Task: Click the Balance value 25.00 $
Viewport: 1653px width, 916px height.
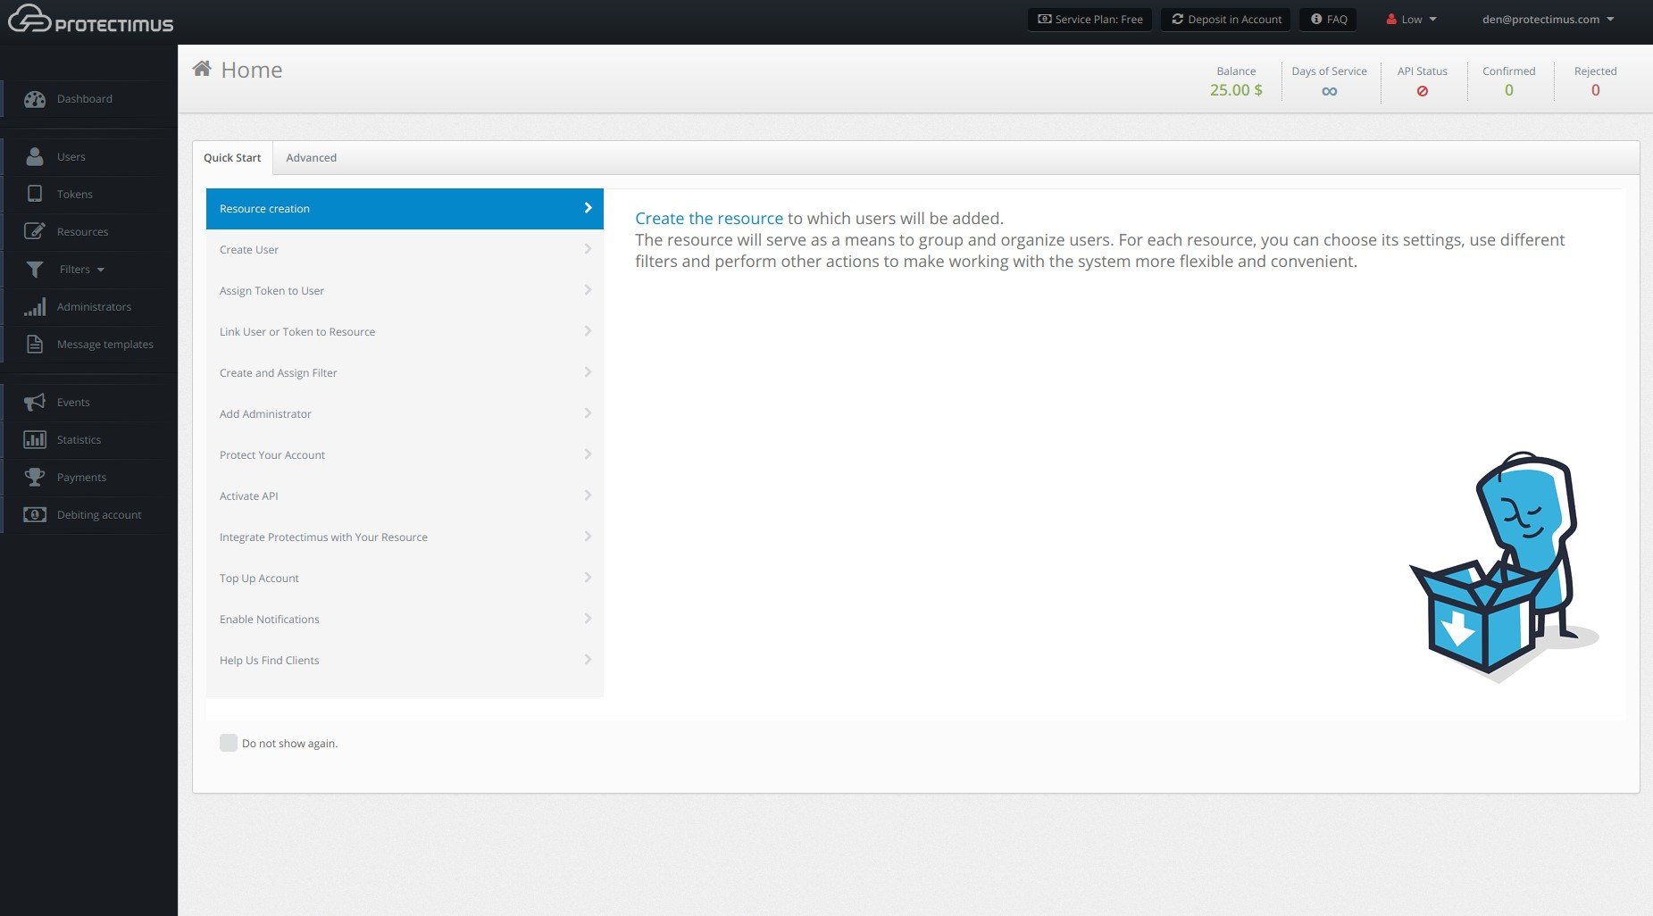Action: [x=1236, y=90]
